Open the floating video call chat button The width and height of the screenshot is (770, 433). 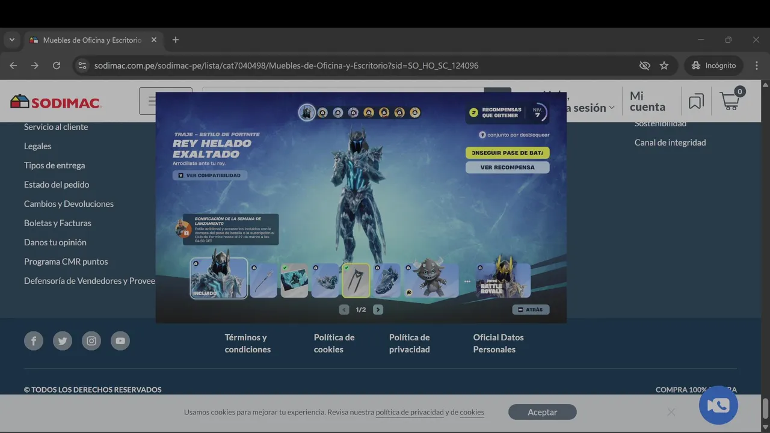tap(718, 405)
